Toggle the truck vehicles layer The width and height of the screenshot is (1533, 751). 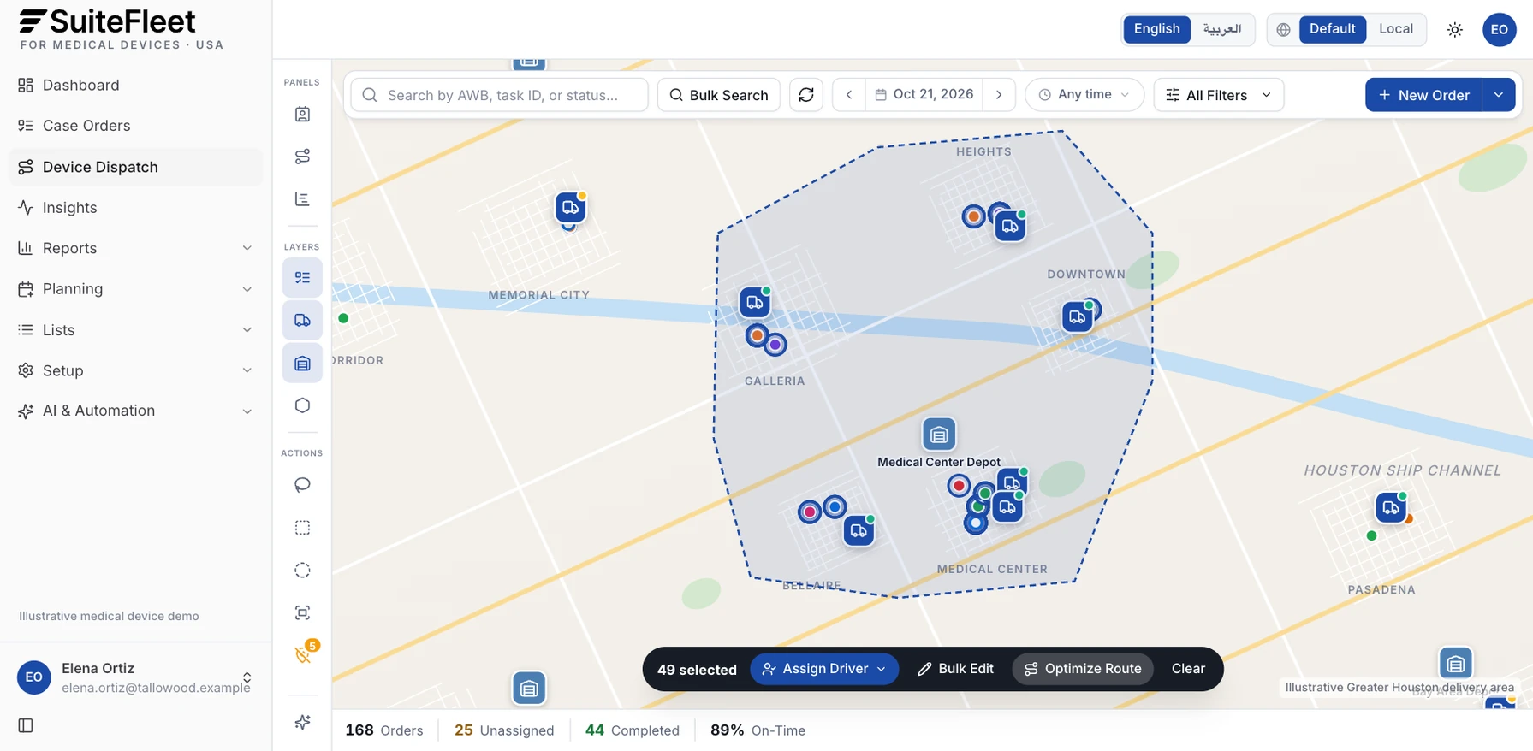[302, 321]
